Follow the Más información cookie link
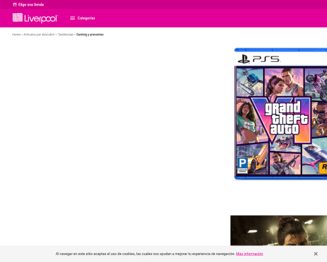 (249, 254)
